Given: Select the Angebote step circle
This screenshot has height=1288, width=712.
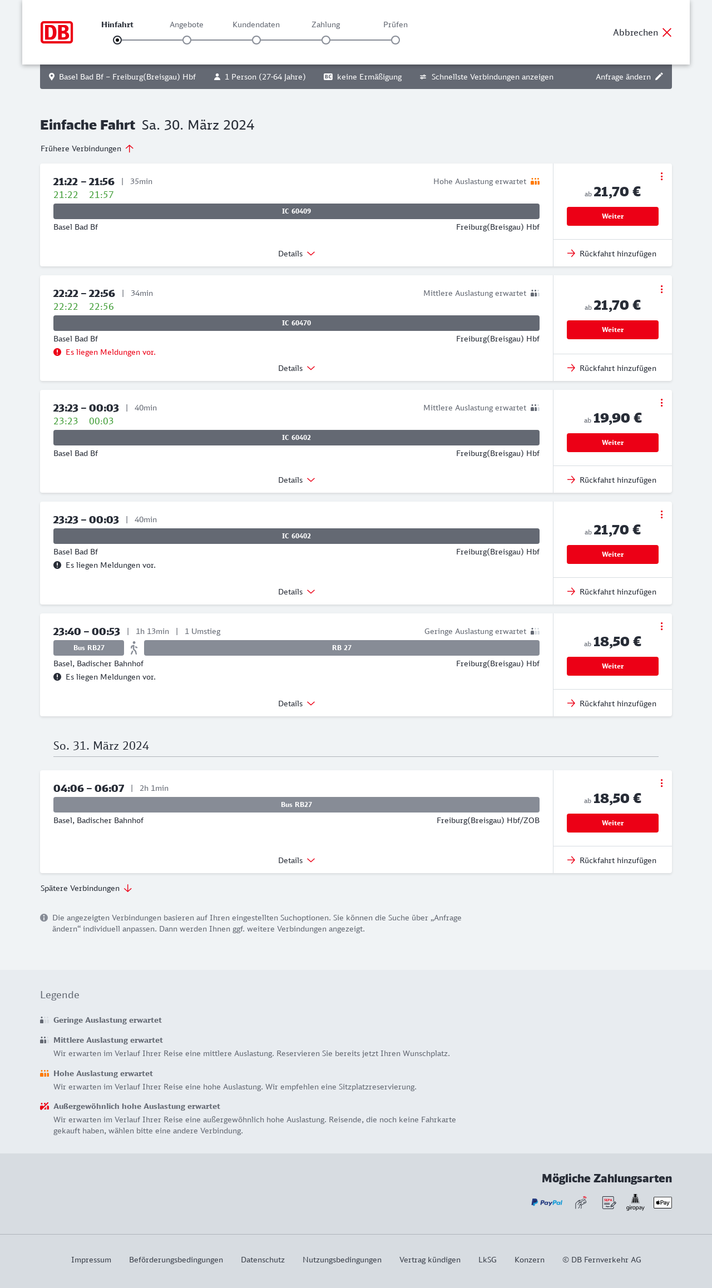Looking at the screenshot, I should 187,40.
